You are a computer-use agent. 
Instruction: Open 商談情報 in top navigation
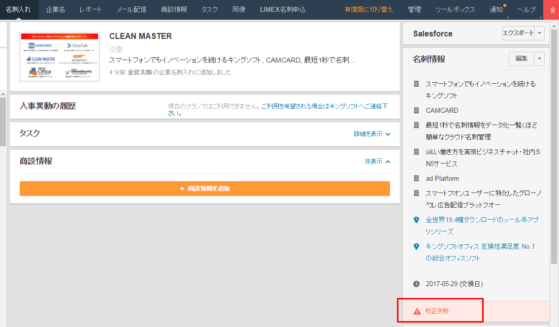174,10
